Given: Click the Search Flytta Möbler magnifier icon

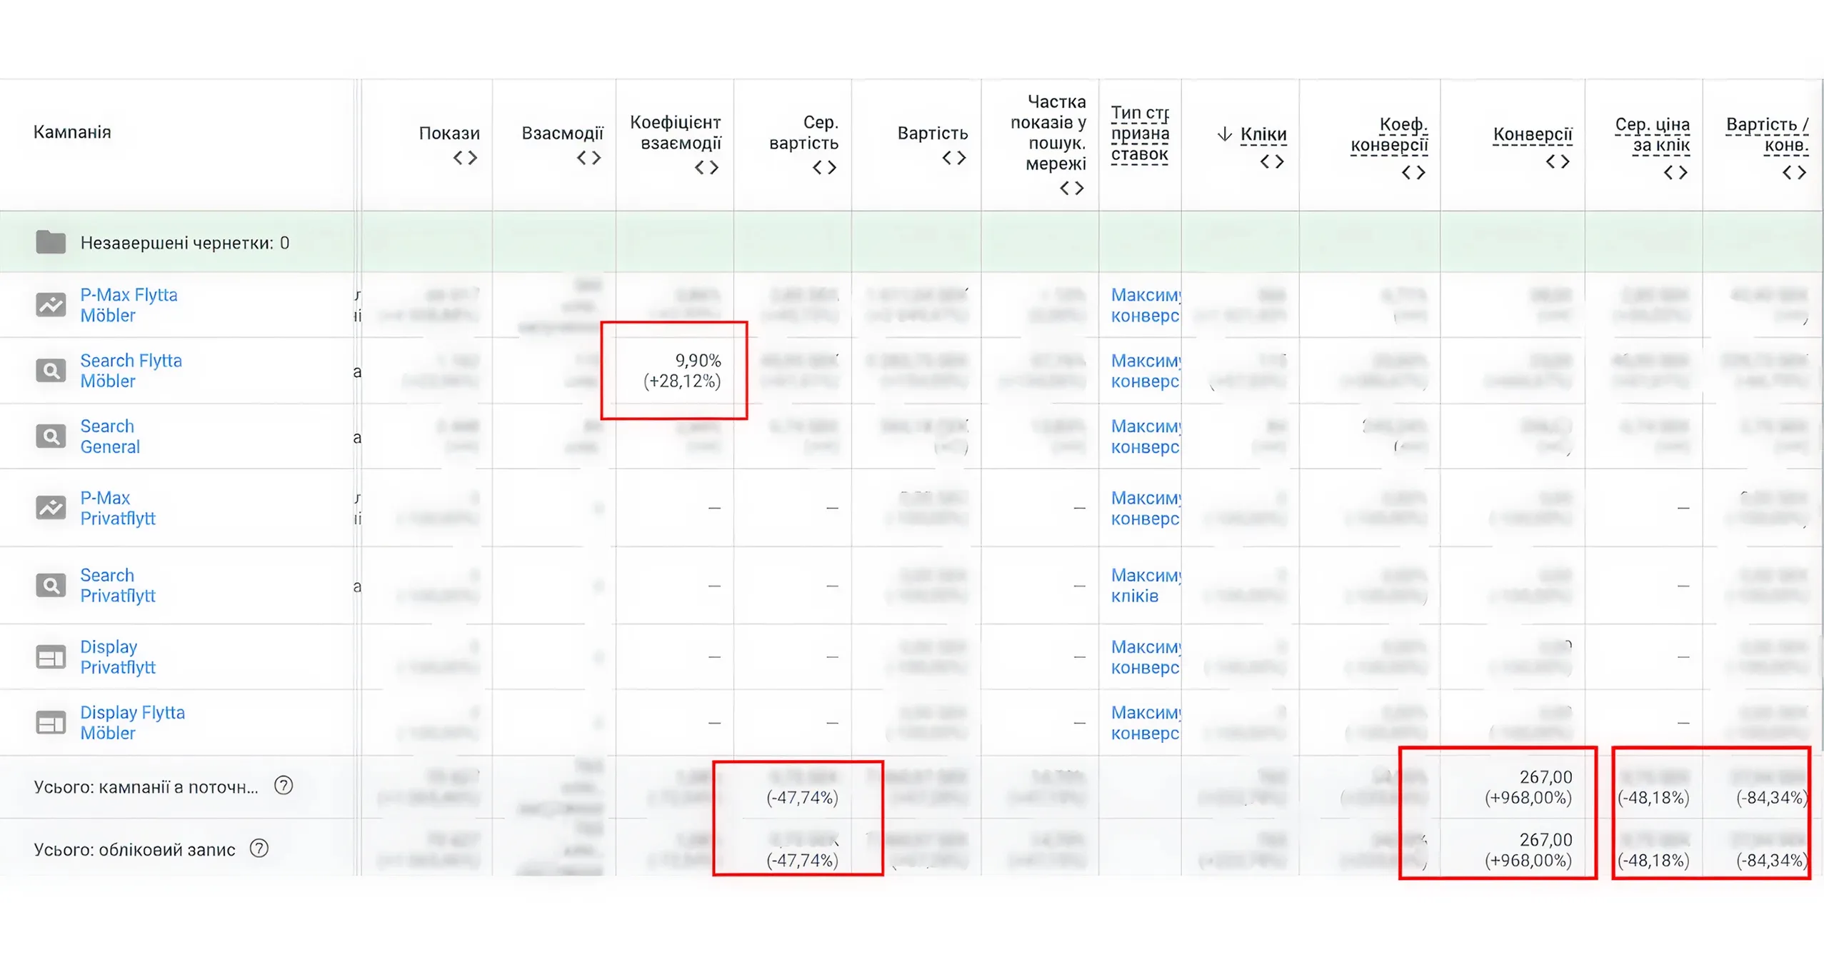Looking at the screenshot, I should (51, 371).
